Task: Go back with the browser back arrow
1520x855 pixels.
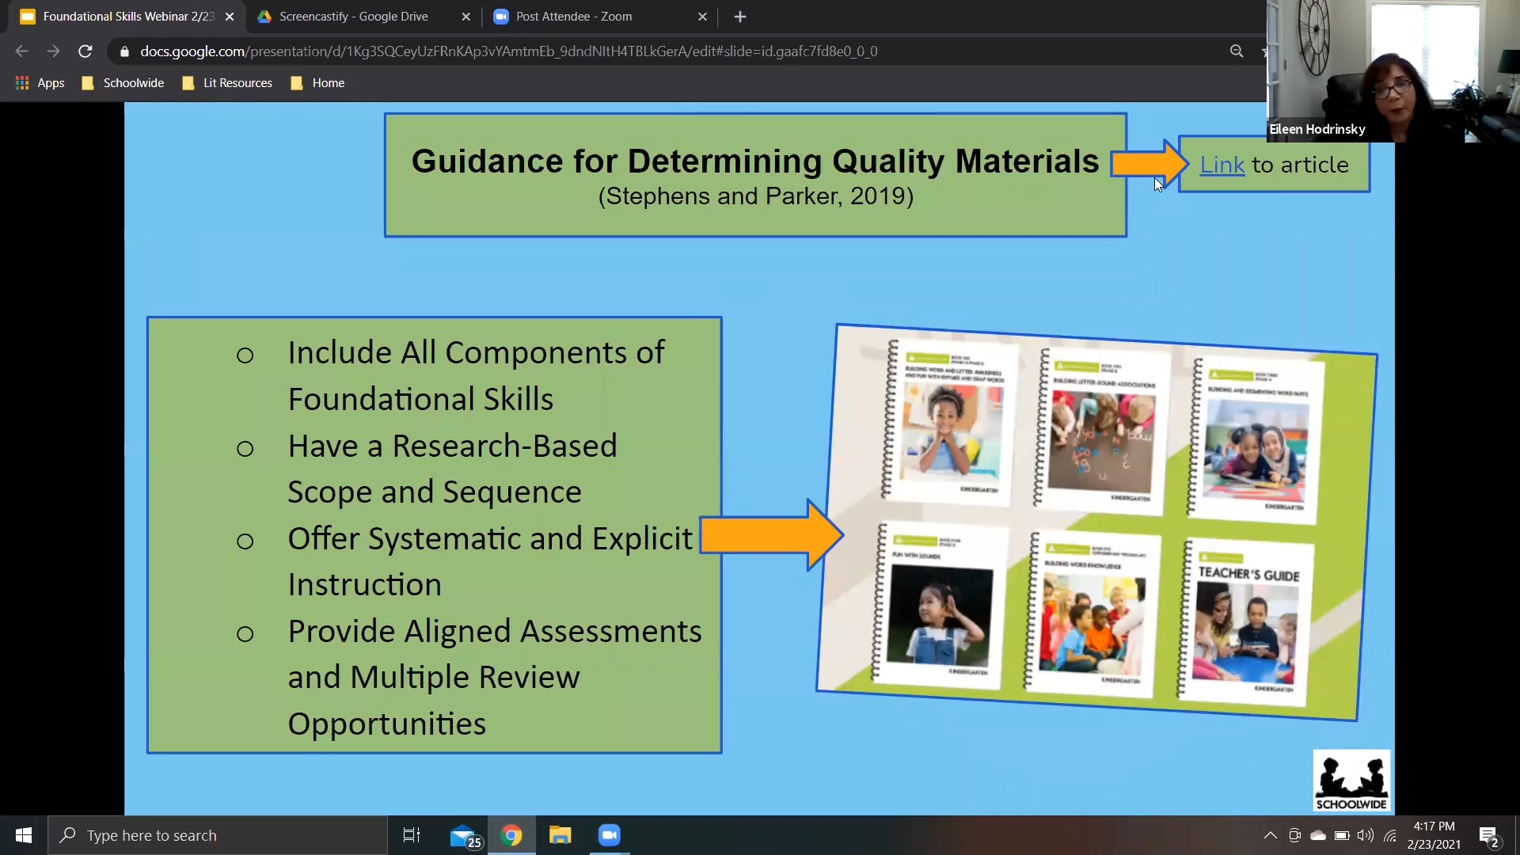Action: pyautogui.click(x=21, y=51)
